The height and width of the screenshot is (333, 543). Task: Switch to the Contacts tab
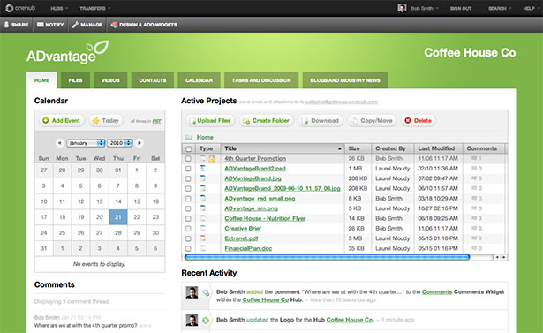[x=153, y=80]
